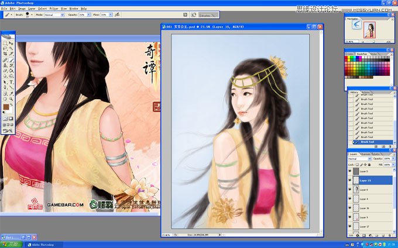Screen dimensions: 398x248
Task: Select the Rectangular Marquee tool
Action: 5,43
